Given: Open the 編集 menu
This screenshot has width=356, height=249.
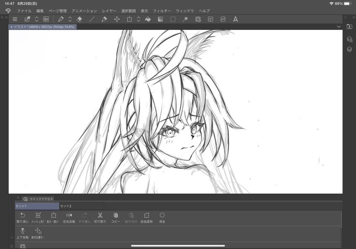Looking at the screenshot, I should [x=40, y=10].
